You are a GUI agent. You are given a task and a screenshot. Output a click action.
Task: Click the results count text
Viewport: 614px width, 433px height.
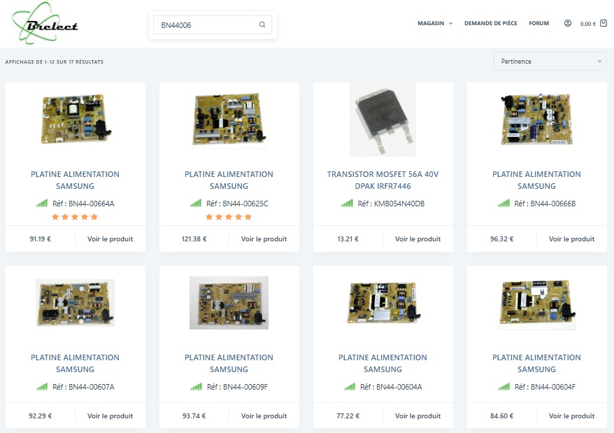pos(55,62)
